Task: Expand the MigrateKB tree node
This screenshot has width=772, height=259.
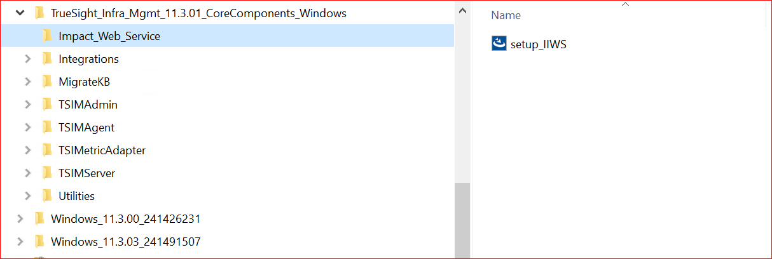Action: pyautogui.click(x=27, y=82)
